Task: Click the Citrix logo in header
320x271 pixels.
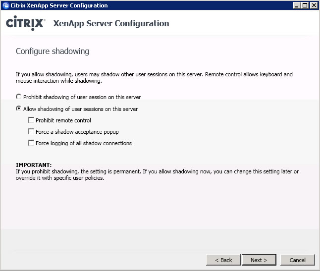Action: pos(25,23)
